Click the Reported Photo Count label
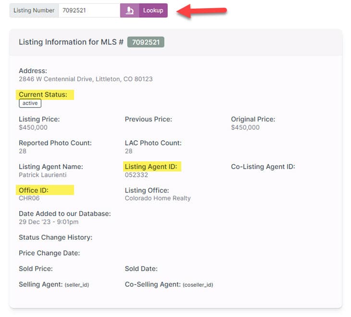Screen dimensions: 351x317 pos(55,143)
